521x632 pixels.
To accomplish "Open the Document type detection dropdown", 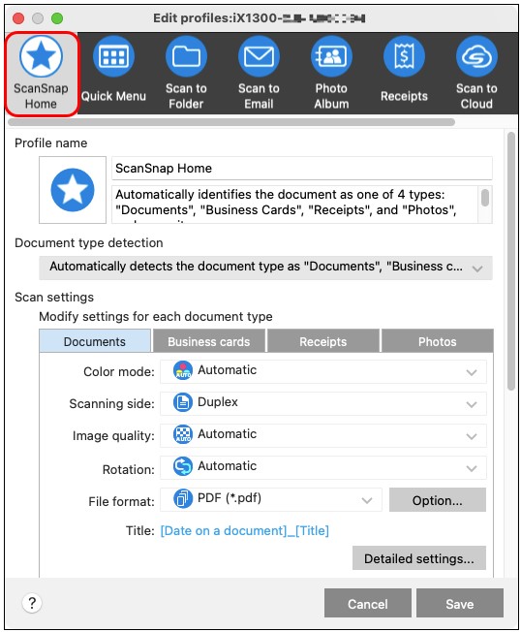I will point(265,268).
